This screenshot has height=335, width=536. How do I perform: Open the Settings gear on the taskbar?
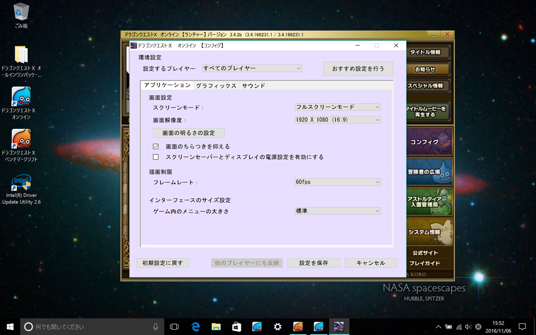point(277,327)
